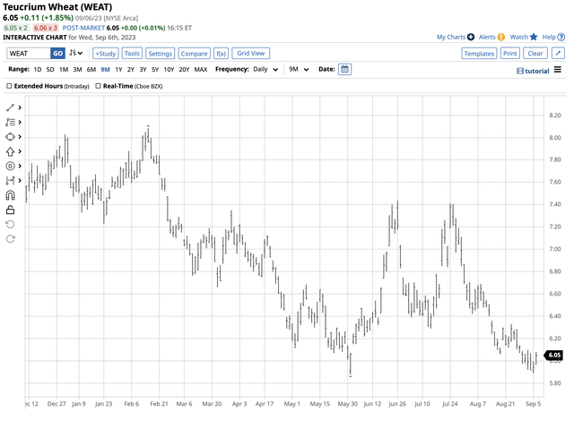The image size is (574, 421).
Task: Open the My Charts link
Action: [x=451, y=37]
